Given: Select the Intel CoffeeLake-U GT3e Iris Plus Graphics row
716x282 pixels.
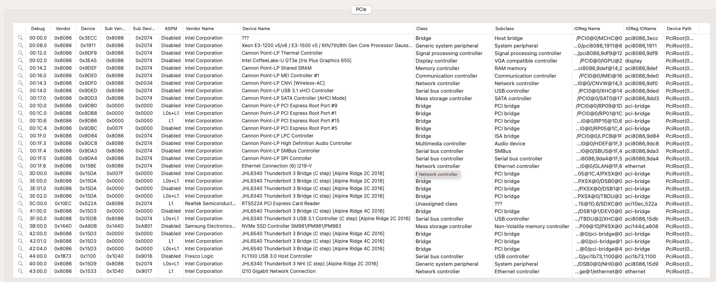Looking at the screenshot, I should coord(361,61).
